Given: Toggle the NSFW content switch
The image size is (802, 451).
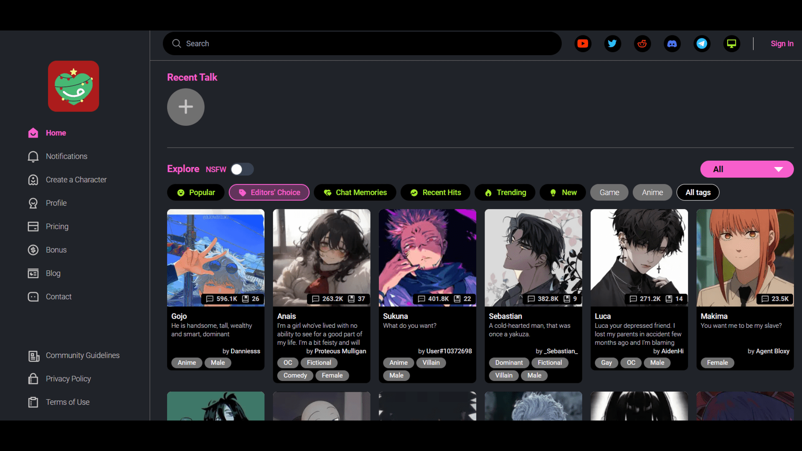Looking at the screenshot, I should (x=241, y=169).
